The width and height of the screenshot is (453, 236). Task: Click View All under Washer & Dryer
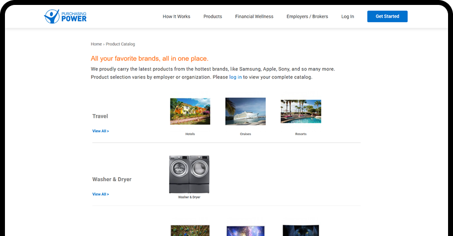click(100, 194)
